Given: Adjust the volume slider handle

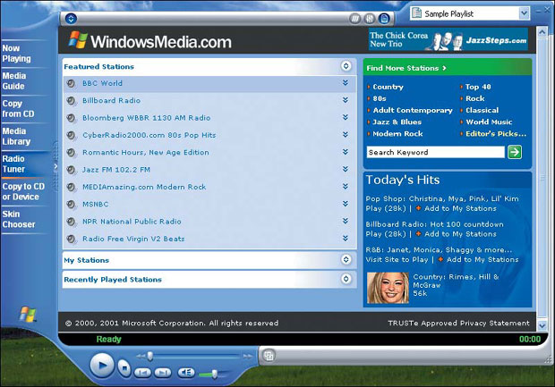Looking at the screenshot, I should [215, 374].
